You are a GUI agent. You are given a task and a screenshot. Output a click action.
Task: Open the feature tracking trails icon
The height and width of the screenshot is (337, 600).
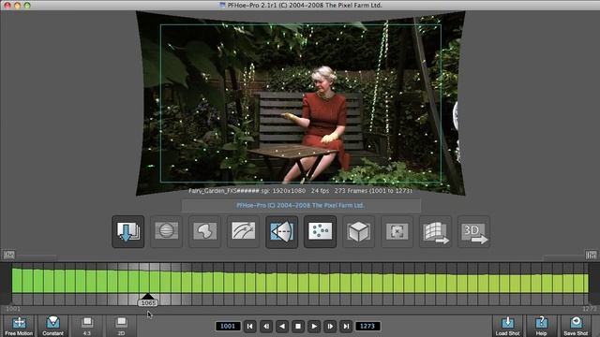point(243,231)
